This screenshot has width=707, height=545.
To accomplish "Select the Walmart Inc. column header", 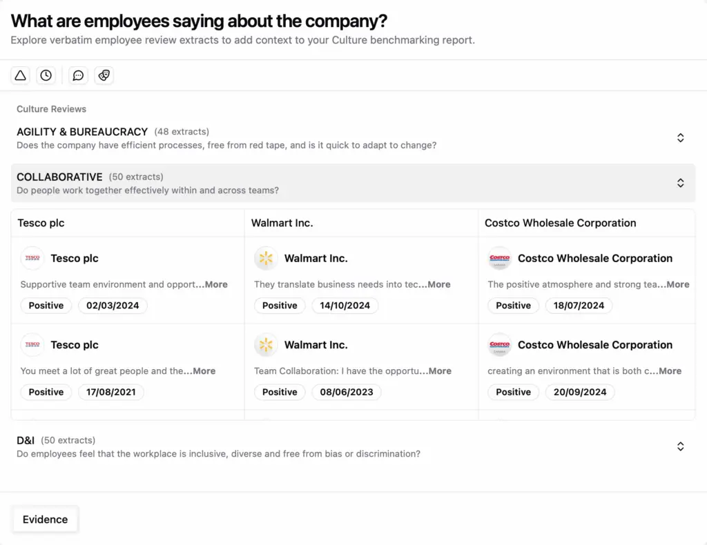I will tap(282, 223).
